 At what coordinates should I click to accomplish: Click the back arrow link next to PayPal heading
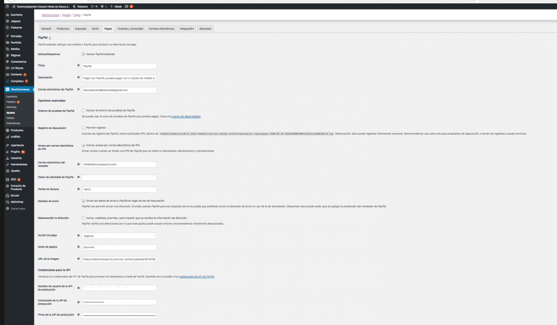50,37
